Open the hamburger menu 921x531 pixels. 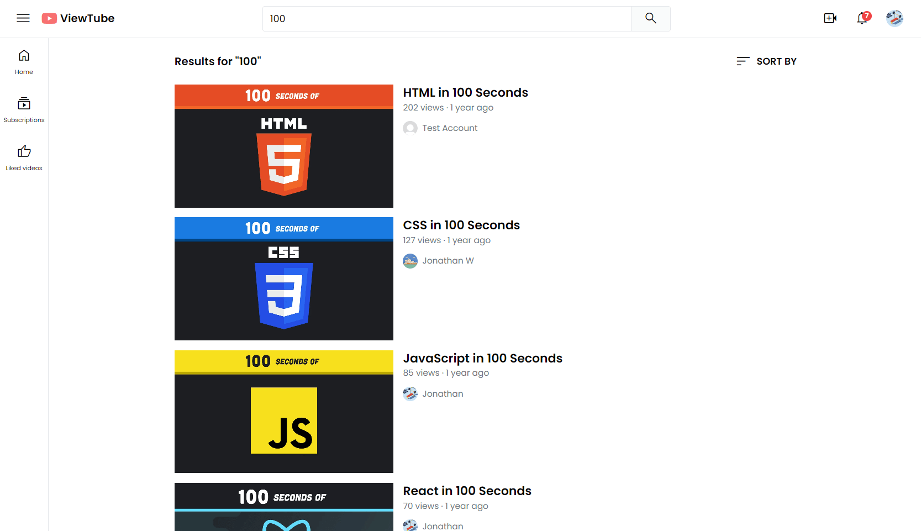[23, 18]
